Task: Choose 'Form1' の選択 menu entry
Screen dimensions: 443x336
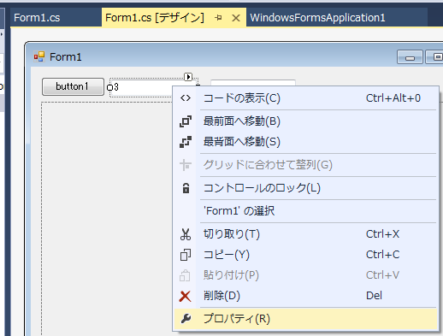Action: (x=305, y=211)
